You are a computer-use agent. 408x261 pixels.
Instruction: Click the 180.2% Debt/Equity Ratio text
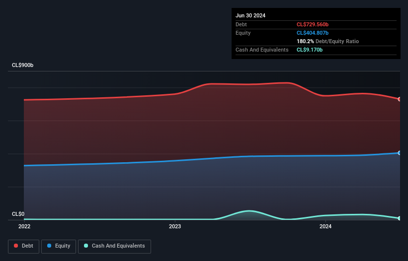tap(327, 41)
